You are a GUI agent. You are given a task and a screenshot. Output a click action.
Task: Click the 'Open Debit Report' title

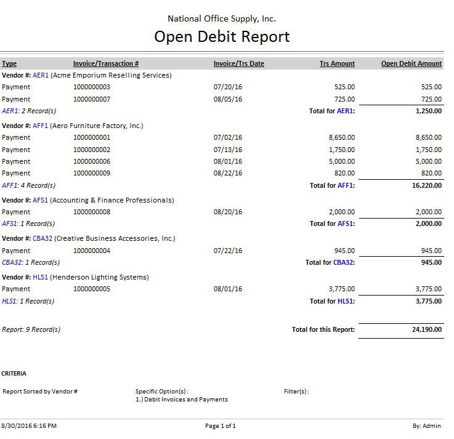[222, 37]
